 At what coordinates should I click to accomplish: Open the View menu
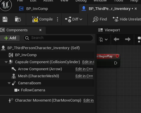(x=64, y=1)
